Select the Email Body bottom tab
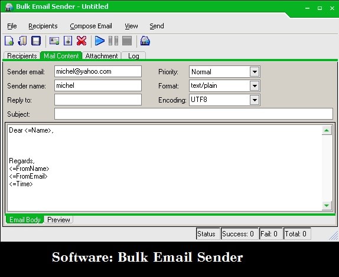 [x=25, y=220]
